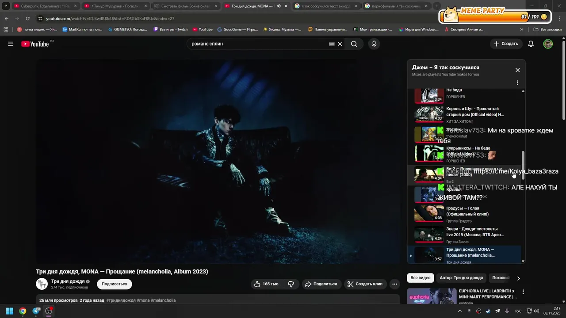Show more filter chips with right arrow
This screenshot has height=318, width=566.
[x=518, y=278]
